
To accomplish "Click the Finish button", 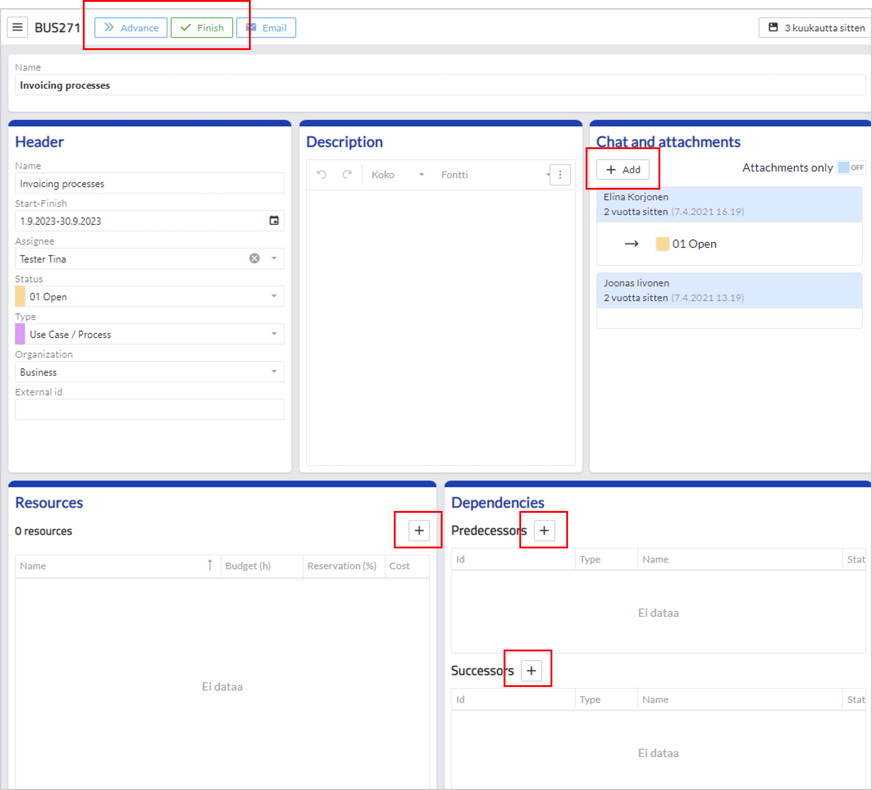I will pos(201,28).
